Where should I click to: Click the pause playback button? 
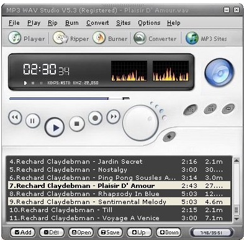tap(32, 120)
